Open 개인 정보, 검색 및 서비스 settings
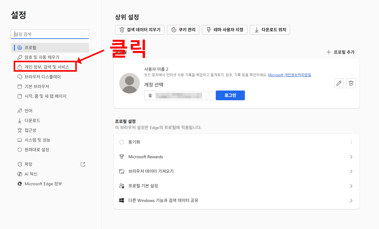This screenshot has width=379, height=229. 50,67
